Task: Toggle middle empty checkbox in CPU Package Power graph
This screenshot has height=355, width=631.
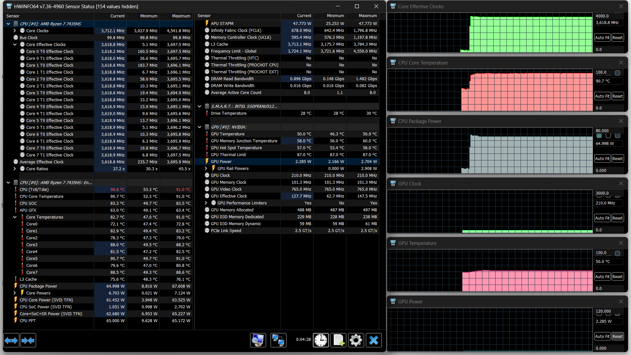Action: click(x=608, y=136)
